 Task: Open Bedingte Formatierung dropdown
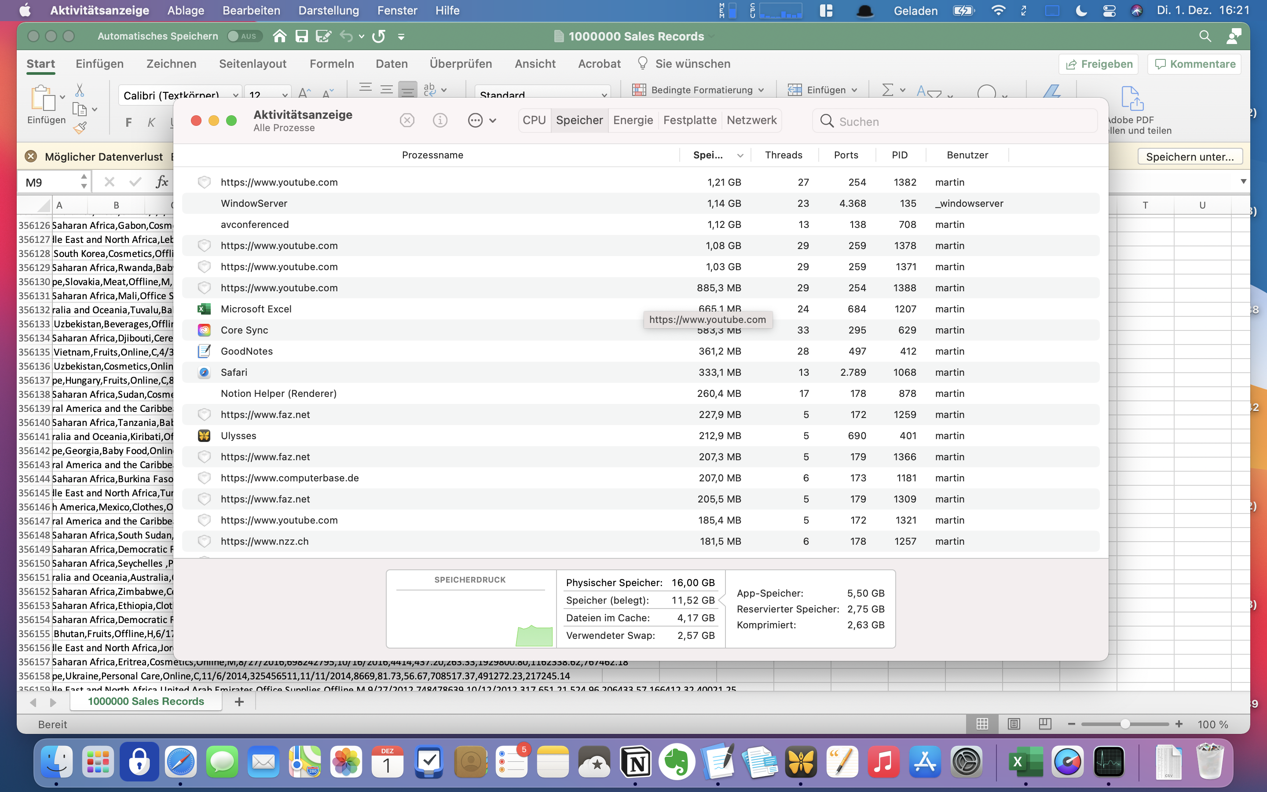(698, 90)
